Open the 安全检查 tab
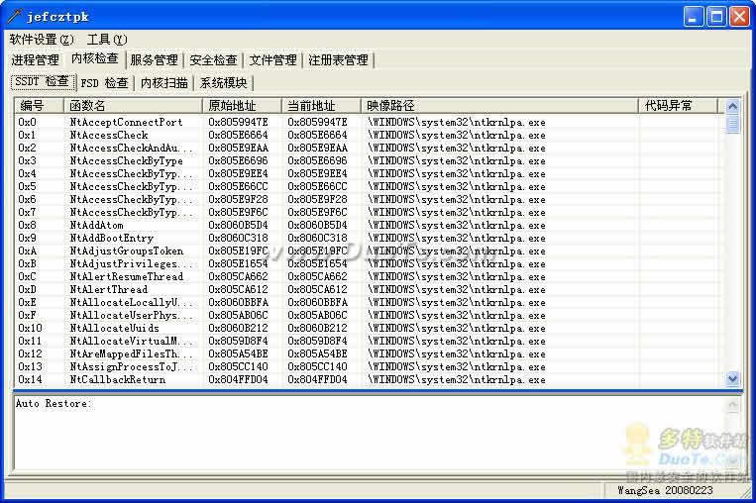The height and width of the screenshot is (503, 756). (213, 60)
